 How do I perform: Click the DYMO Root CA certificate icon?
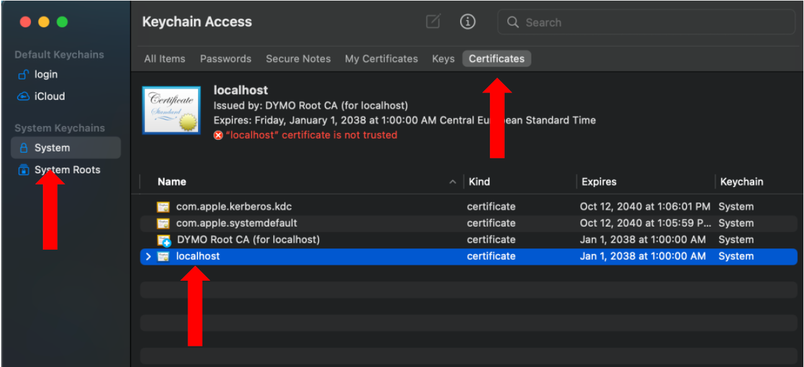pos(164,240)
